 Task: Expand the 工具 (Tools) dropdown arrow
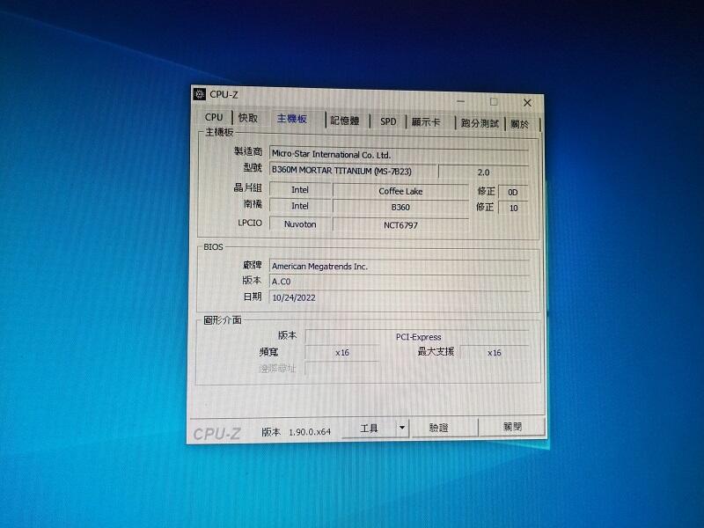click(401, 426)
